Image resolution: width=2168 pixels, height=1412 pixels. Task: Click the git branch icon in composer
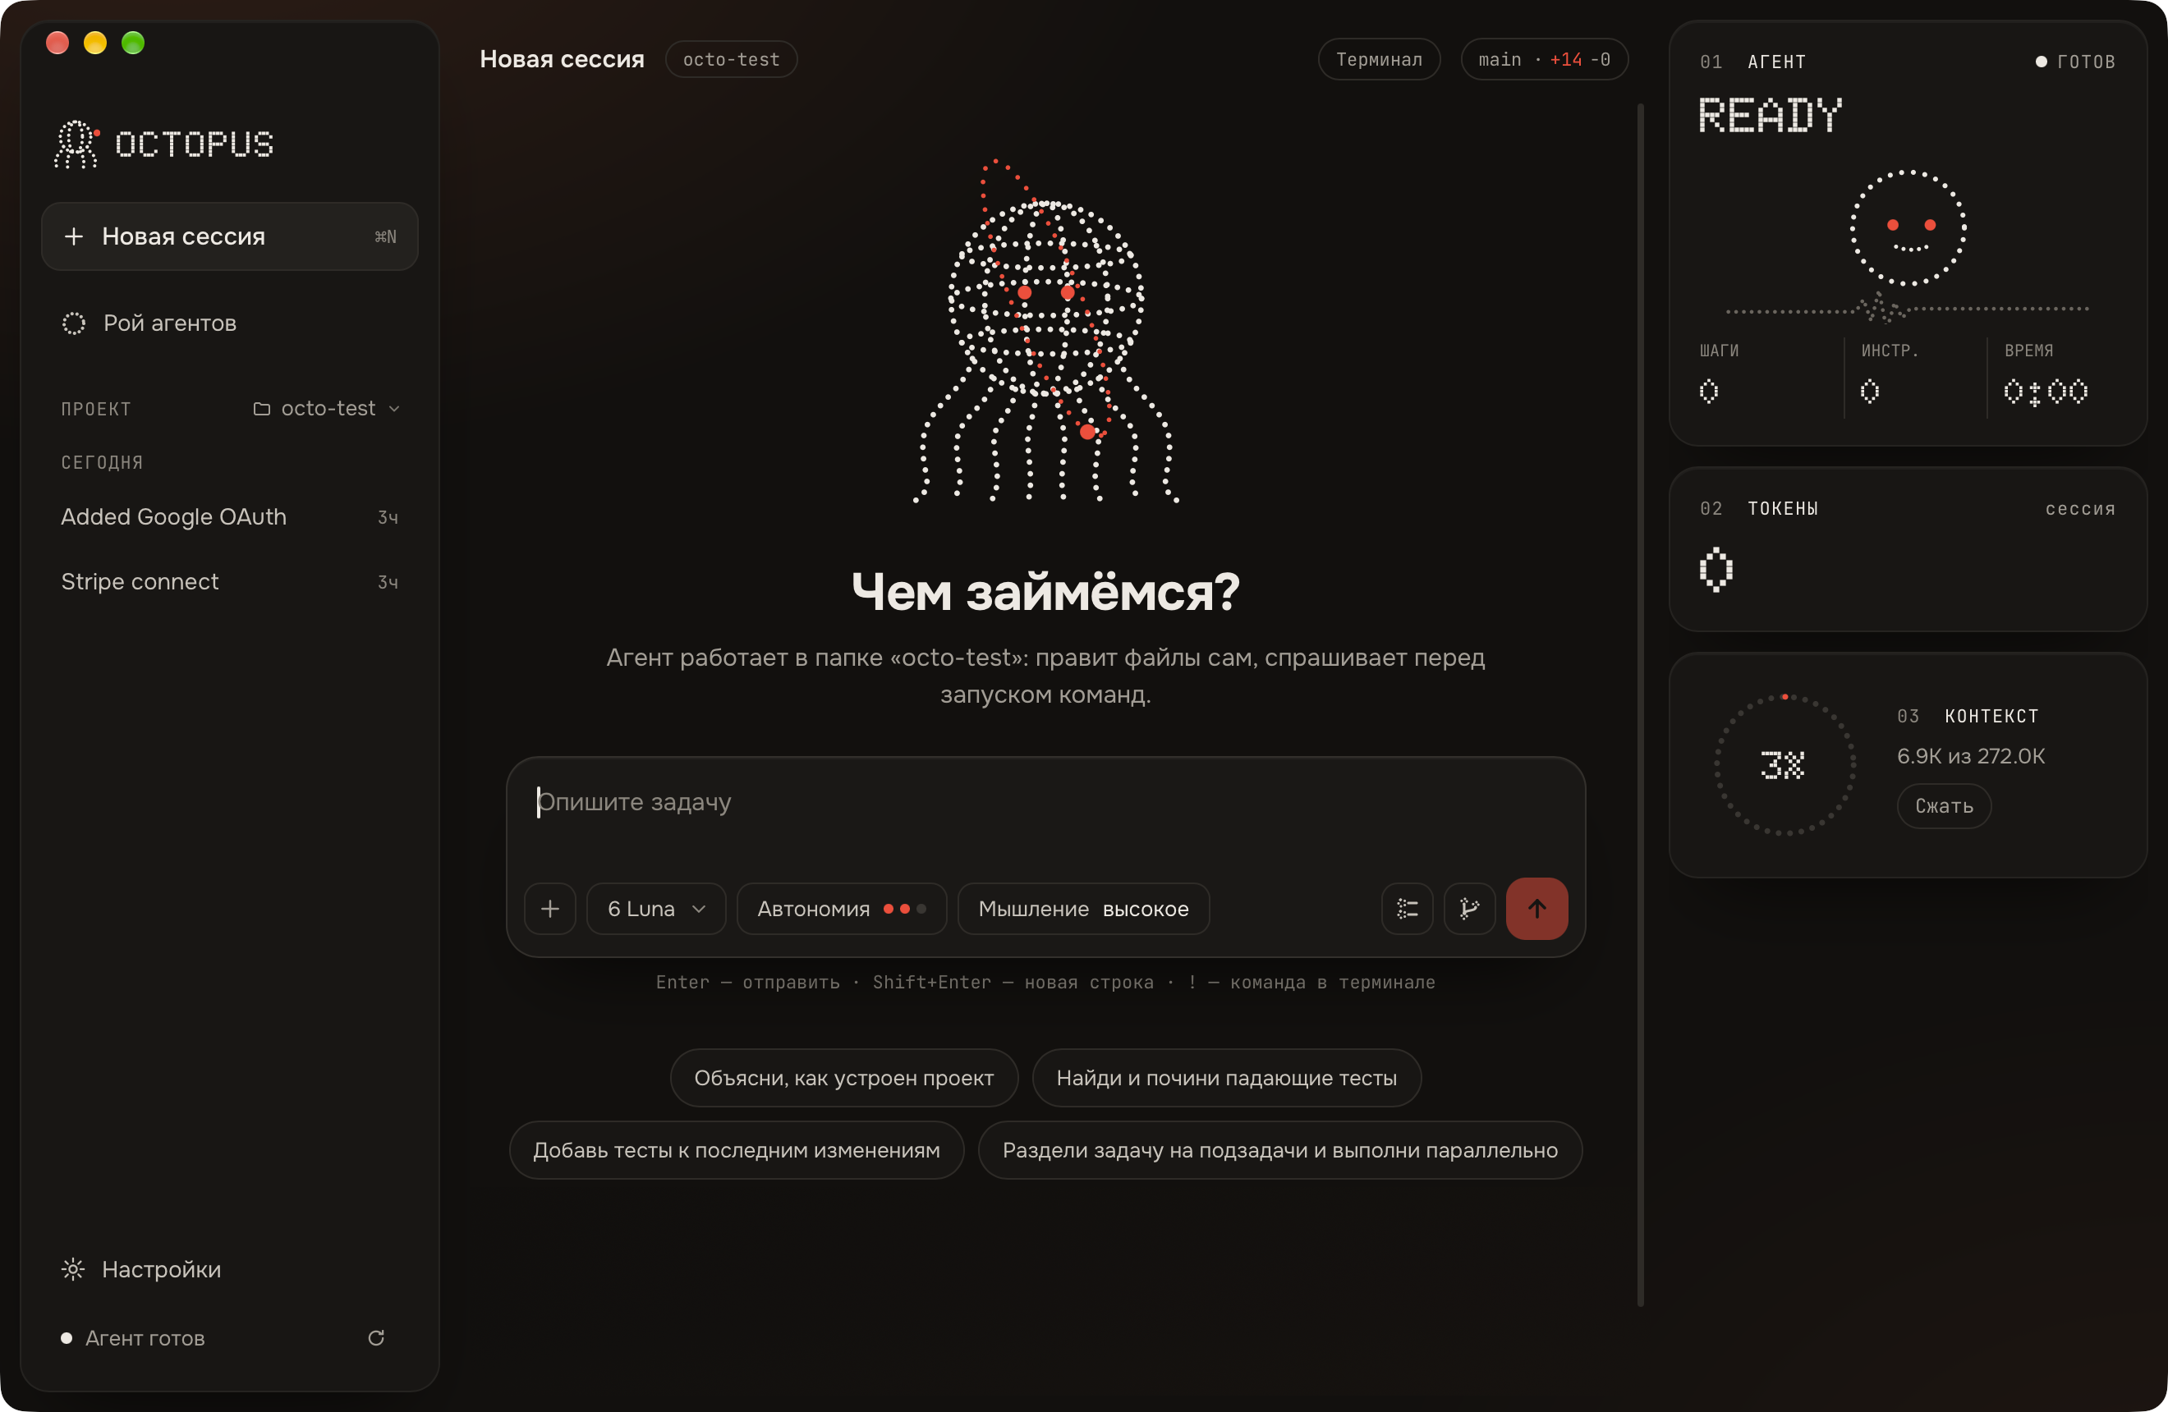(x=1469, y=909)
